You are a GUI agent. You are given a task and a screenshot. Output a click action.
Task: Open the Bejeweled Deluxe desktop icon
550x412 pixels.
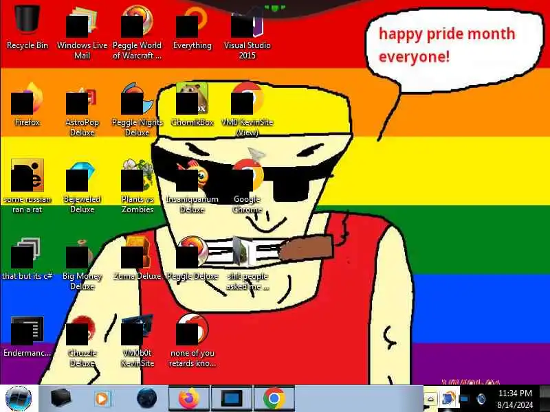click(x=82, y=185)
